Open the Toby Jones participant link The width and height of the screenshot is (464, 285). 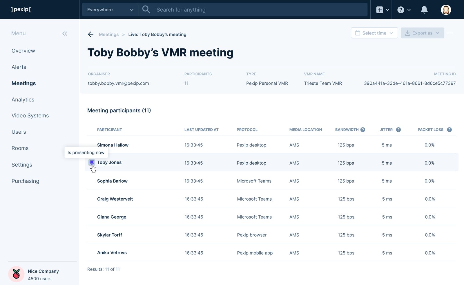tap(109, 162)
